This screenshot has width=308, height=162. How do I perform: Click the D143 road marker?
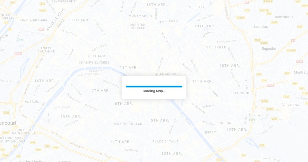click(265, 101)
